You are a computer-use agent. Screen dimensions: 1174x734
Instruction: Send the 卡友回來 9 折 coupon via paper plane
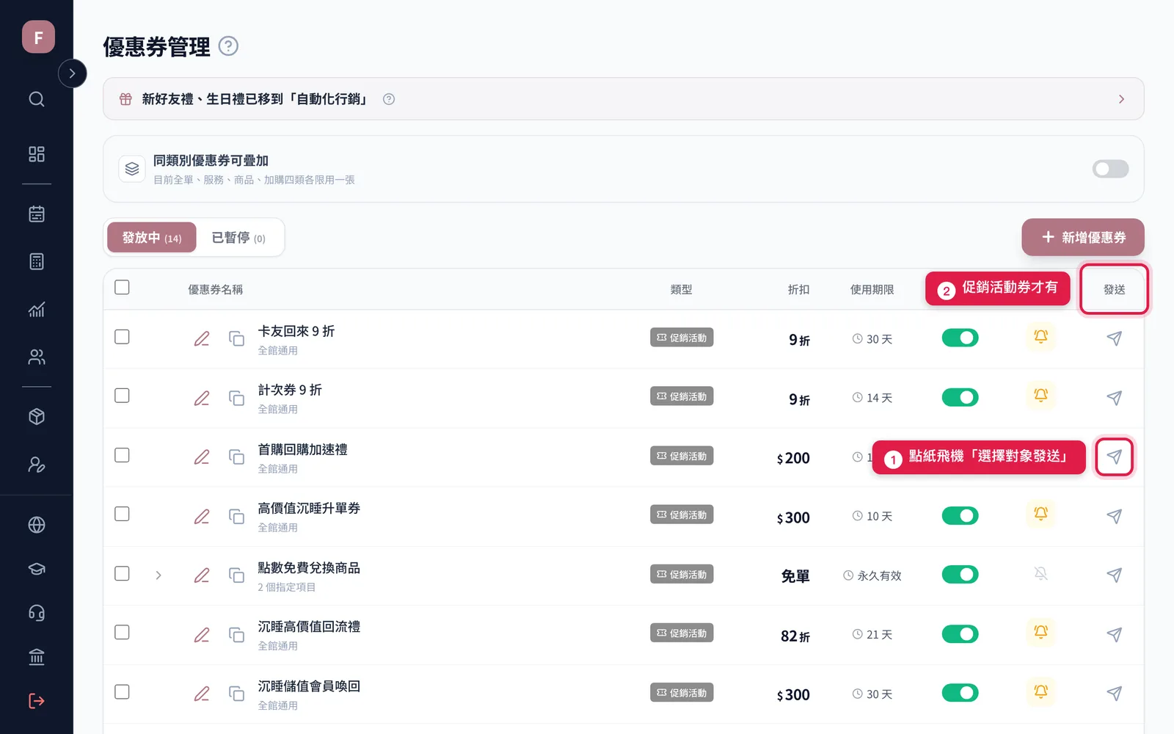coord(1114,338)
